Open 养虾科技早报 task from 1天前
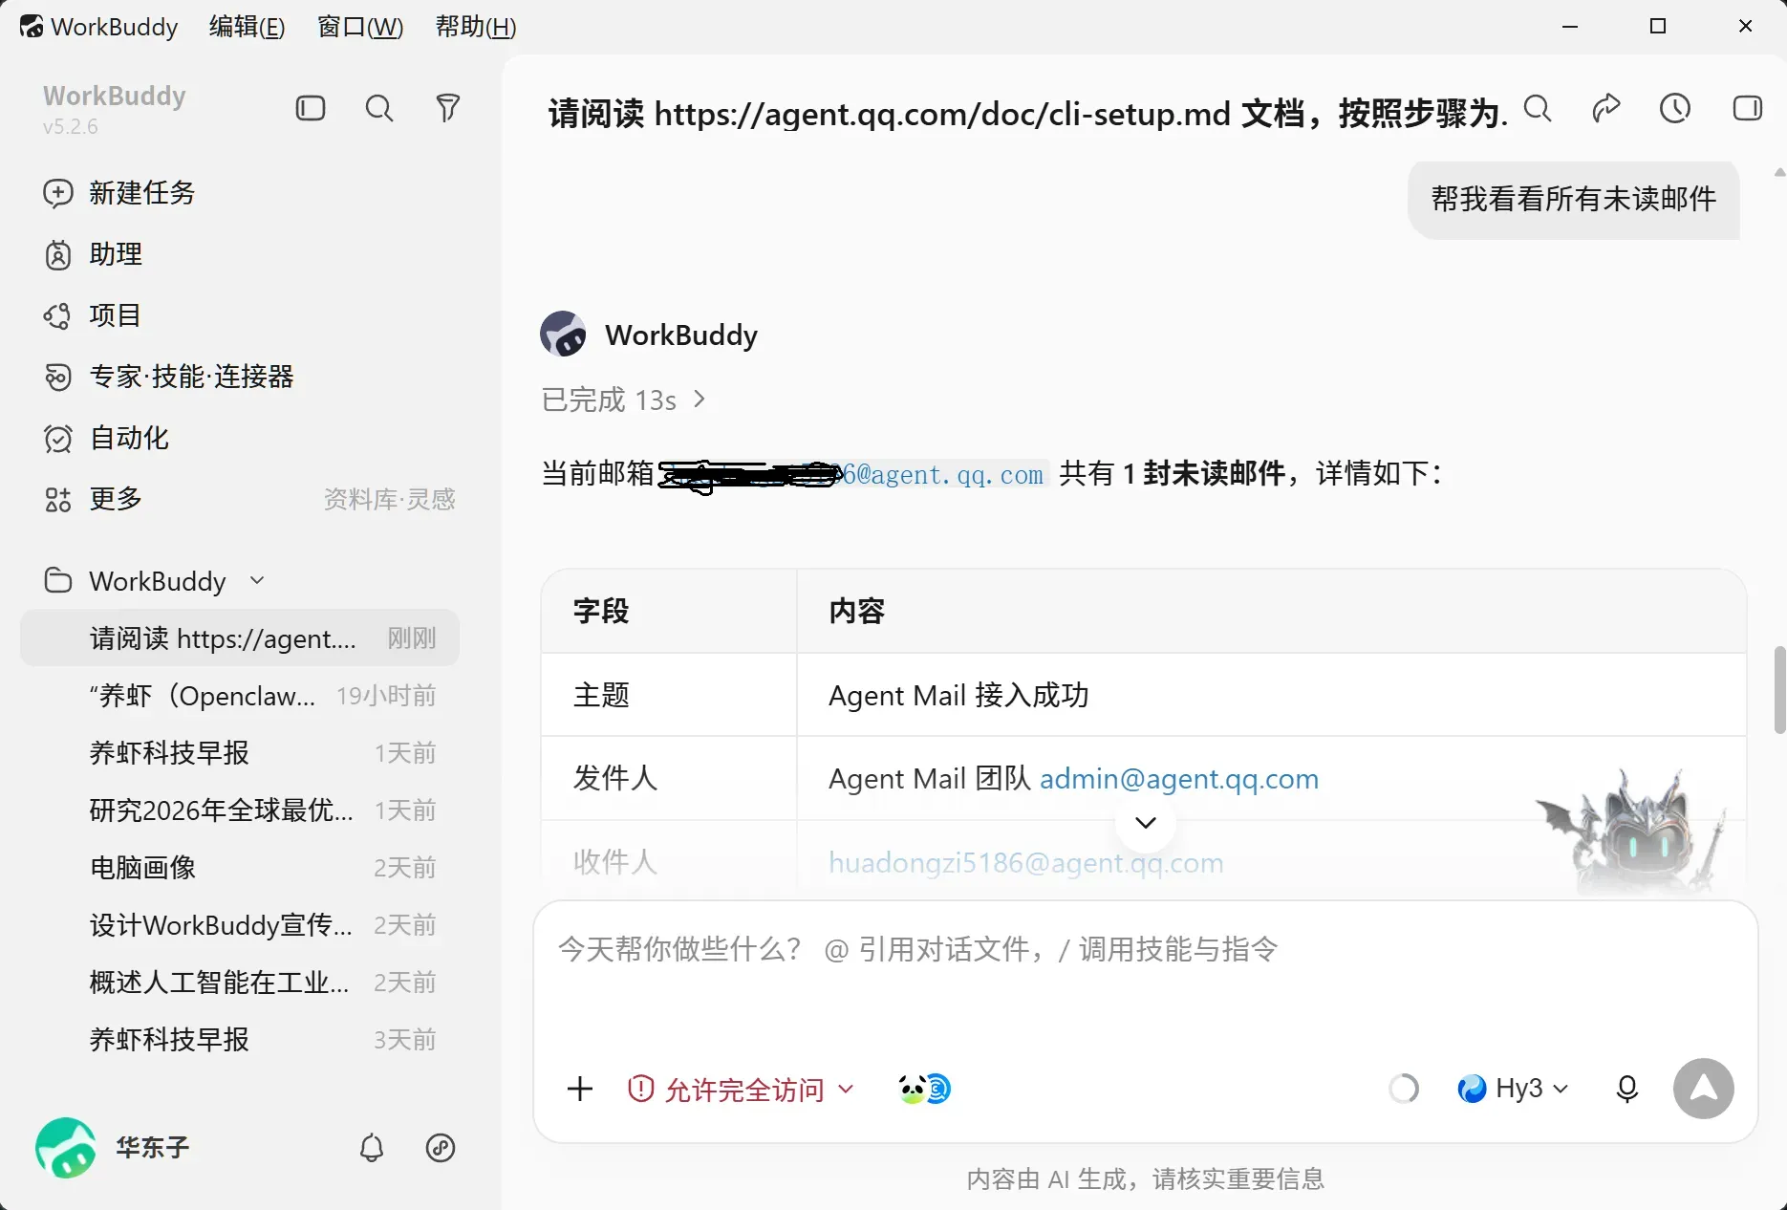 coord(240,753)
